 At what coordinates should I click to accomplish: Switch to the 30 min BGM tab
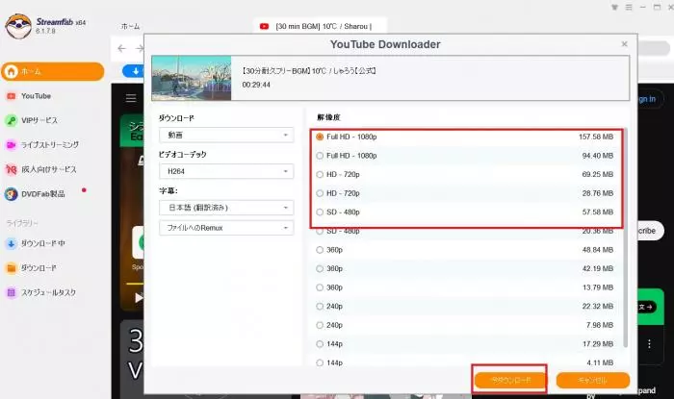tap(321, 26)
